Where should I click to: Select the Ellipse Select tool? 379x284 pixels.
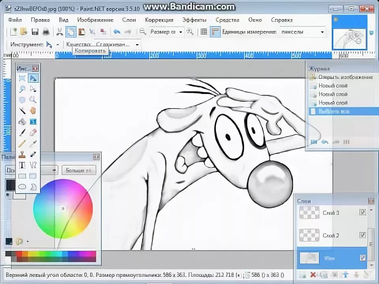coord(22,99)
